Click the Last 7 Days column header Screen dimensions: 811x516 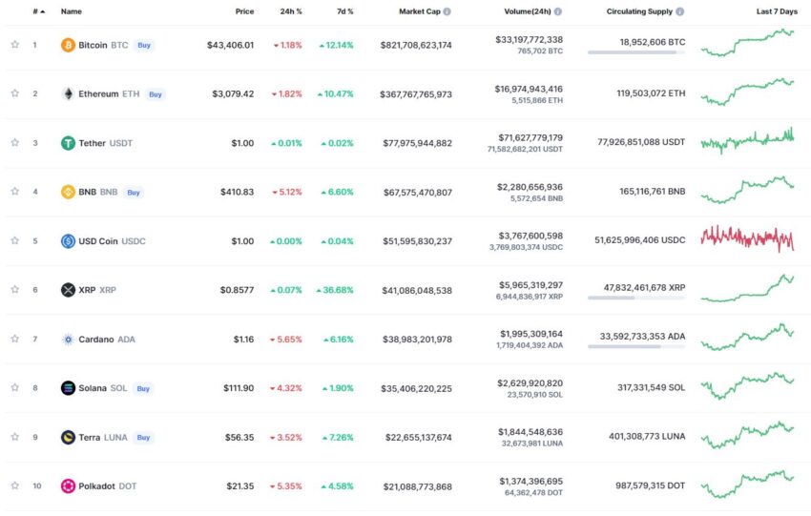click(777, 11)
